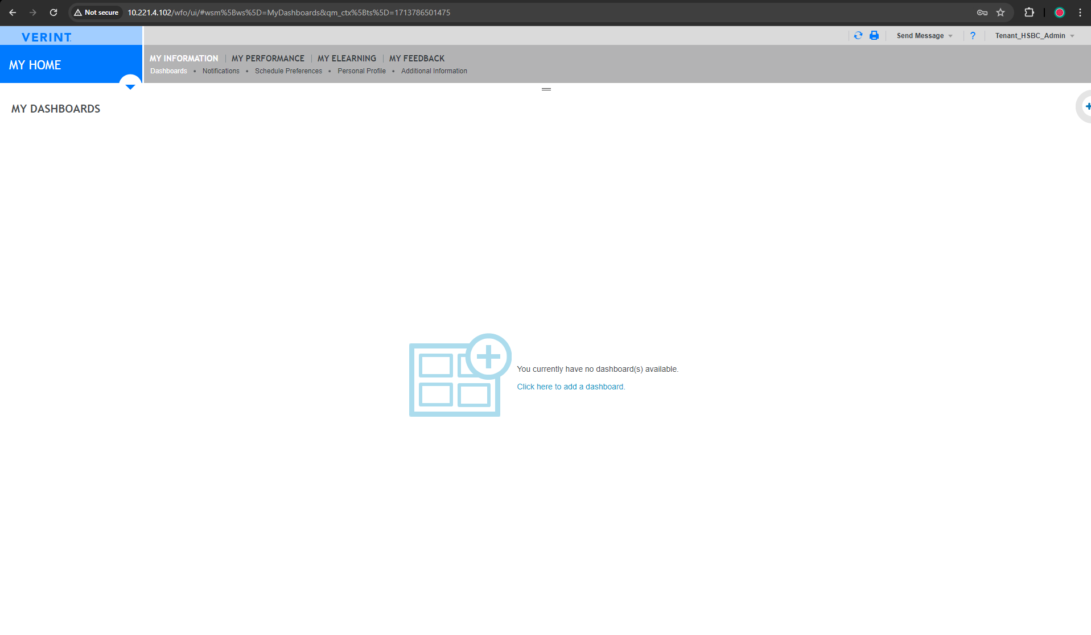Open the Tenant_HSBC_Admin user menu
Image resolution: width=1091 pixels, height=635 pixels.
(1035, 36)
